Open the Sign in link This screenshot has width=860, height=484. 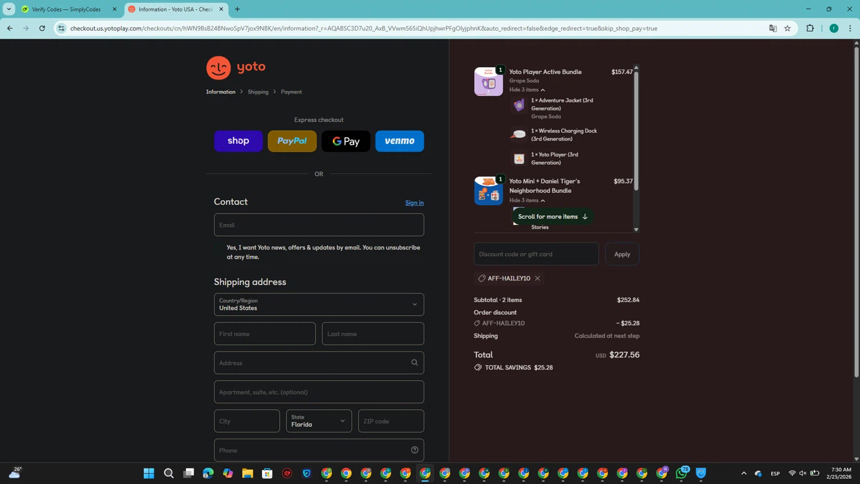[415, 202]
